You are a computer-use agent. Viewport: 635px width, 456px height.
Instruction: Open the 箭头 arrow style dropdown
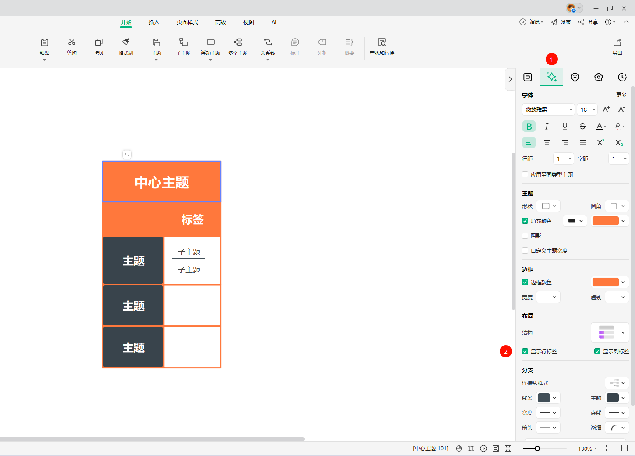point(548,428)
